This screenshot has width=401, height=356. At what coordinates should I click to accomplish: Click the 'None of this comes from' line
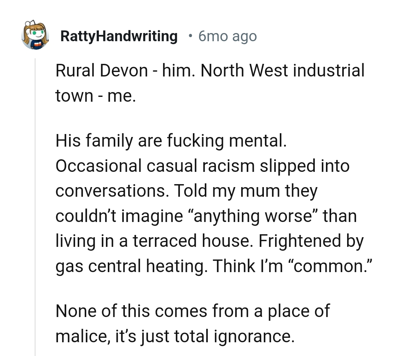(x=193, y=311)
